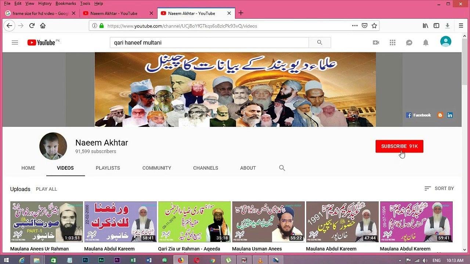Open the Bookmarks menu
This screenshot has height=264, width=470.
pos(66,3)
